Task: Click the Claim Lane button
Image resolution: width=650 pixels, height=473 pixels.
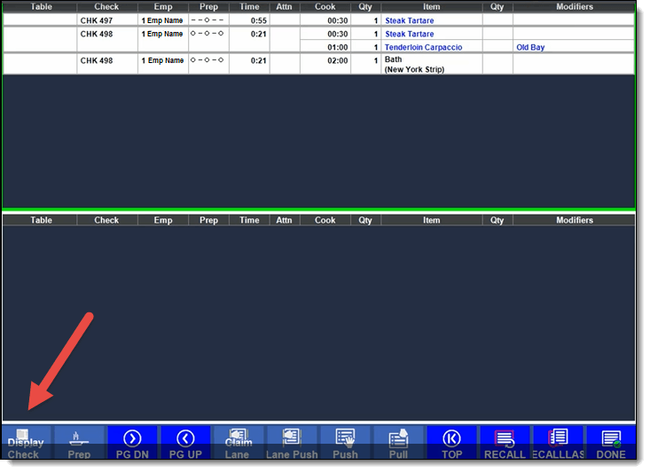Action: [x=239, y=443]
